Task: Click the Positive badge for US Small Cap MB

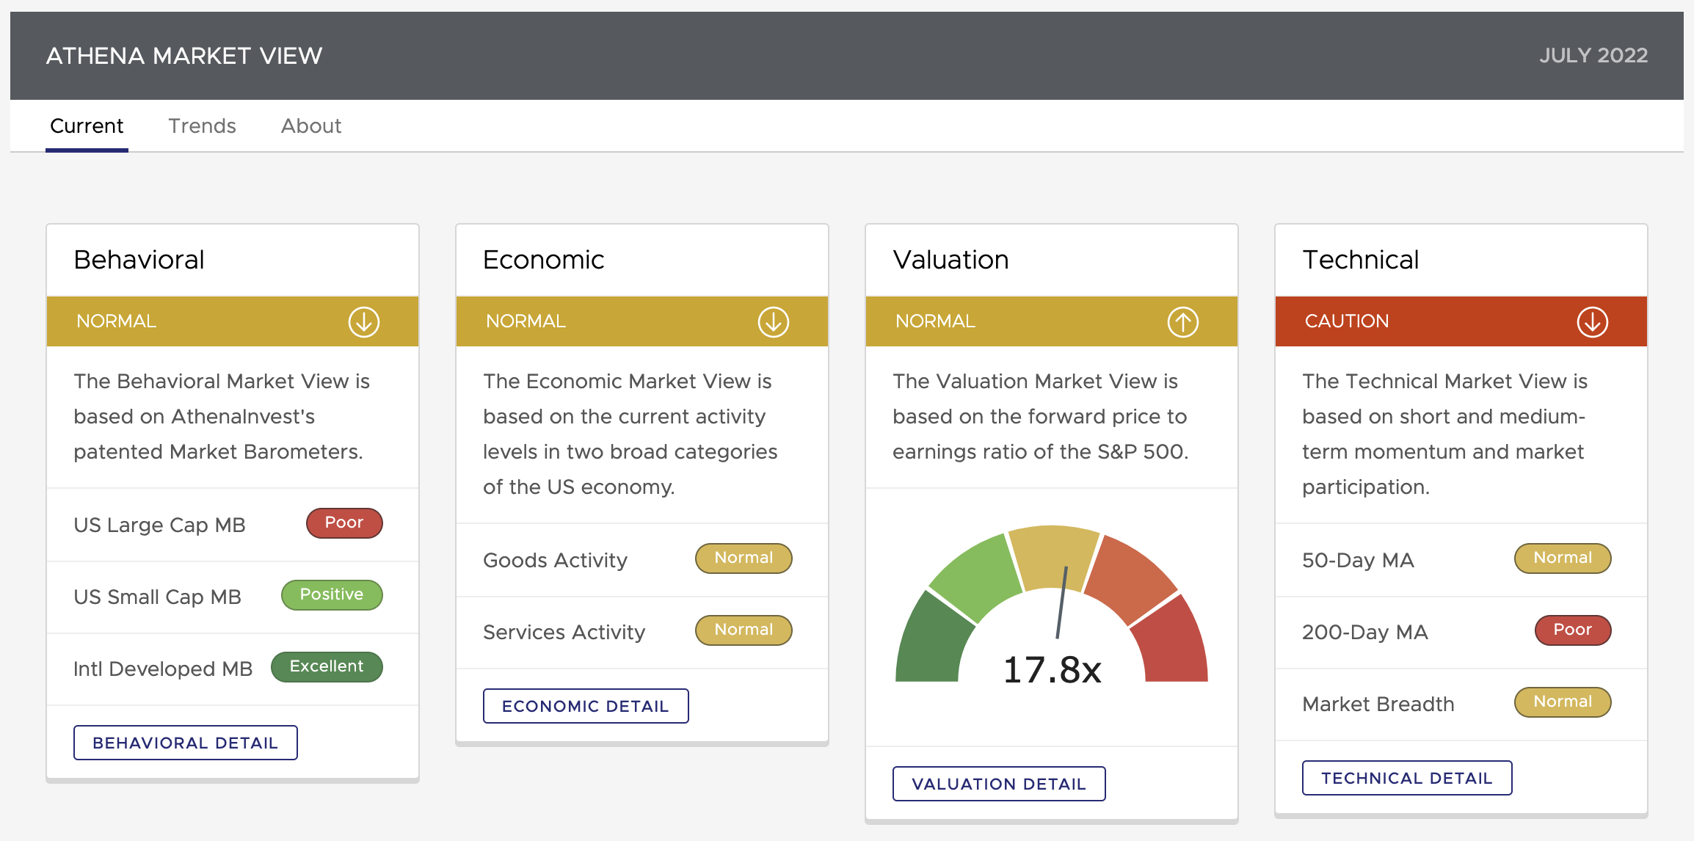Action: 332,594
